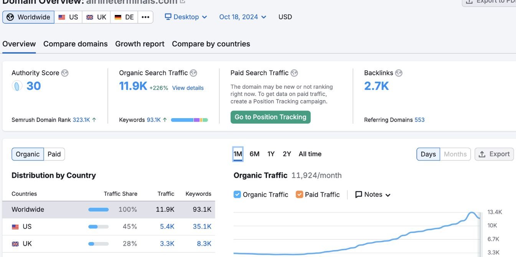Click the Authority Score badge icon

coord(17,86)
